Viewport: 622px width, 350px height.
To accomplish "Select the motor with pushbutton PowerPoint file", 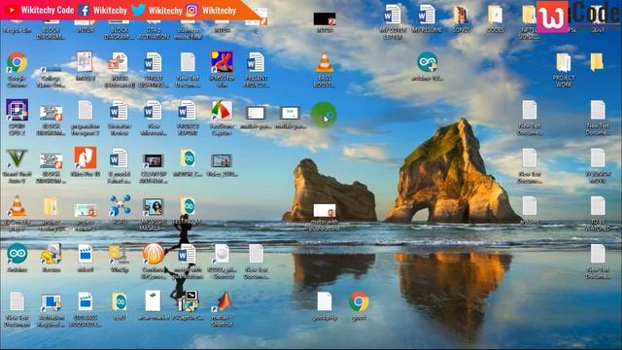I will [x=324, y=211].
